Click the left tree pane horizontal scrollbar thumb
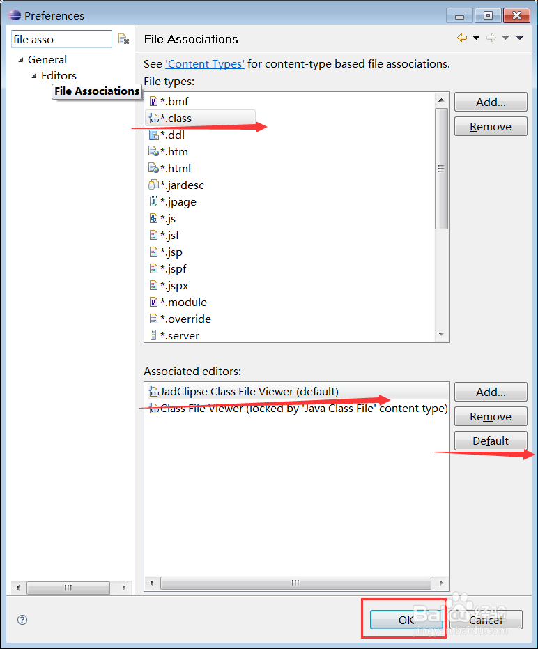 click(68, 588)
